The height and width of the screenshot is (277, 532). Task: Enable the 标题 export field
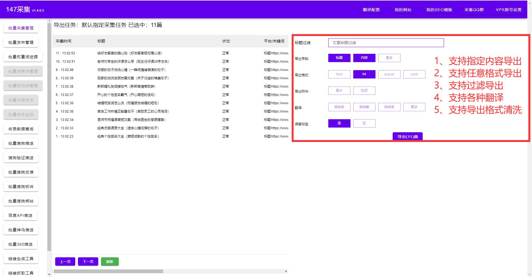pyautogui.click(x=339, y=58)
